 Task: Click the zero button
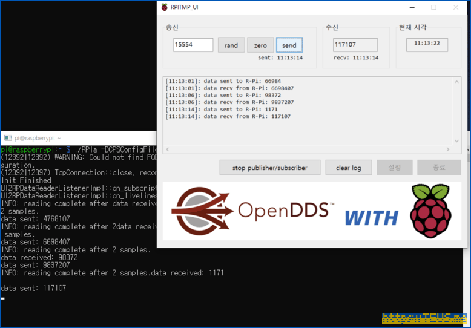(x=260, y=45)
